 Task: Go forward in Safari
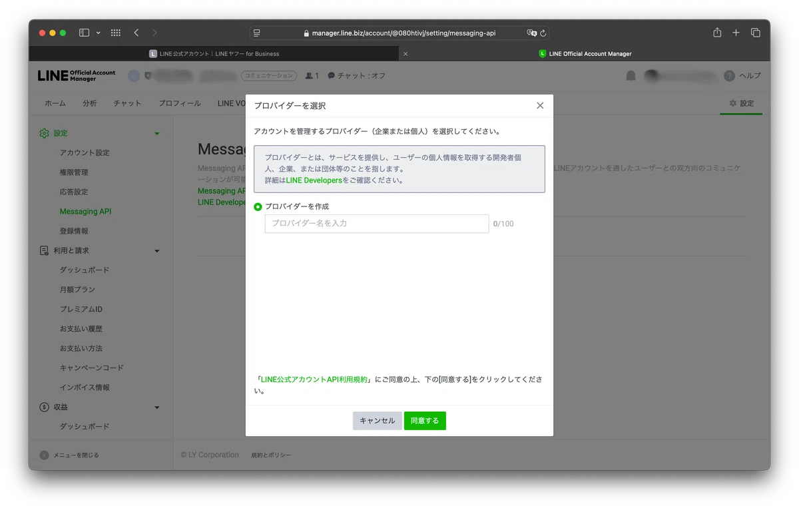pos(154,33)
